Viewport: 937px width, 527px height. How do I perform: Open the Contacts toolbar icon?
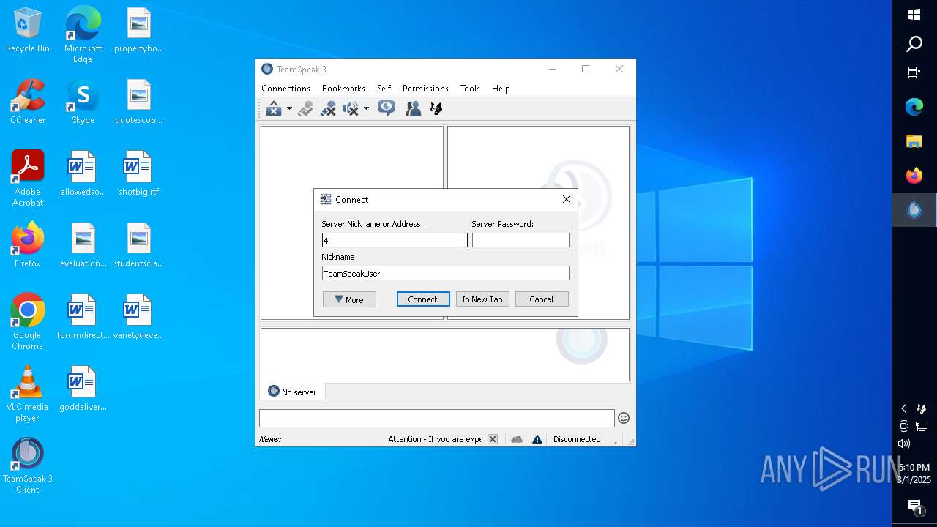pos(414,109)
